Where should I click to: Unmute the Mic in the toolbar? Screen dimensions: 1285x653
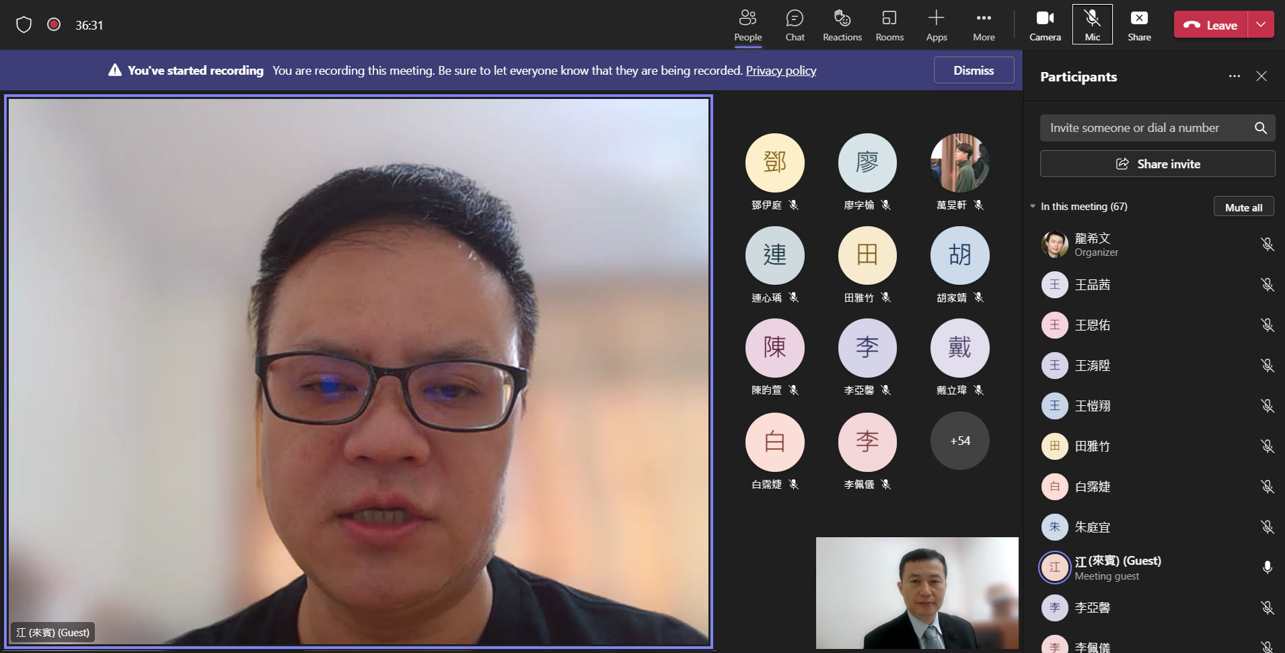[x=1093, y=25]
